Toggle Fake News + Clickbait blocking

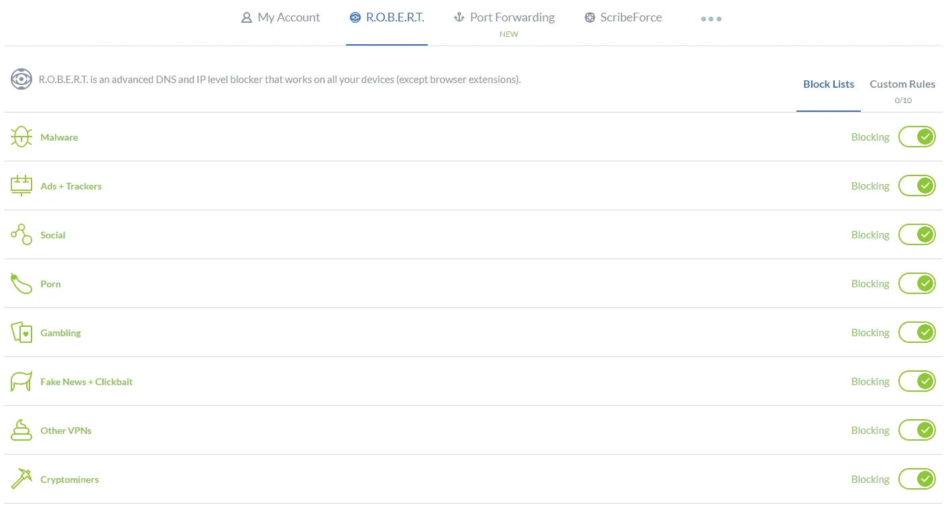coord(917,381)
